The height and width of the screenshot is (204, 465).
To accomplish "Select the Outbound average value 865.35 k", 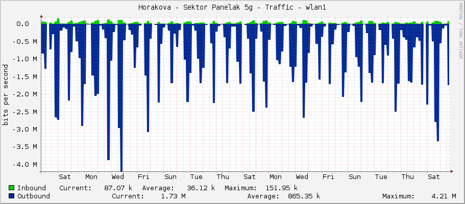I will click(x=304, y=196).
